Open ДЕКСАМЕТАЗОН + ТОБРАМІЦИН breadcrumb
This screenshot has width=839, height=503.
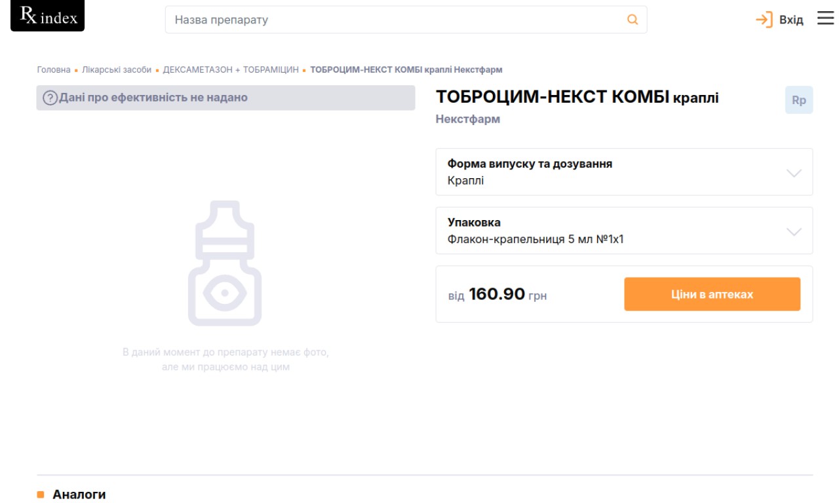point(231,70)
